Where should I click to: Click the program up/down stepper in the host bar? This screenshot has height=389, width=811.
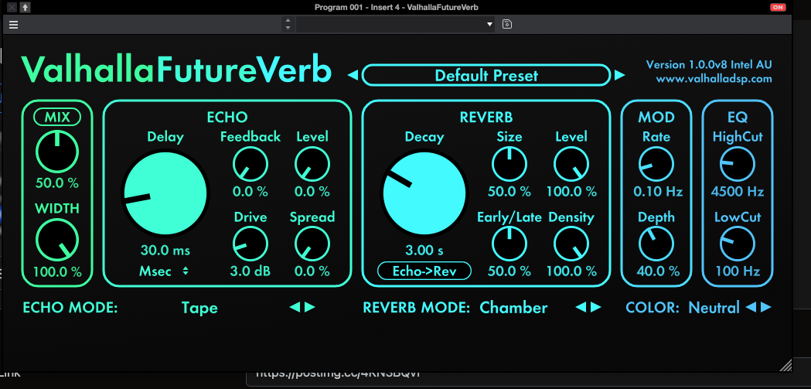(x=288, y=24)
